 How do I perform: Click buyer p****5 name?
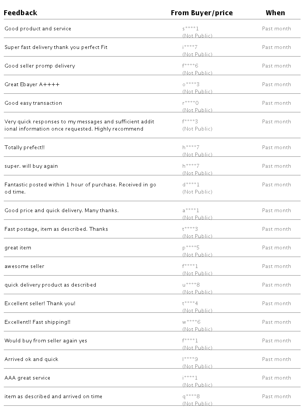click(x=191, y=248)
